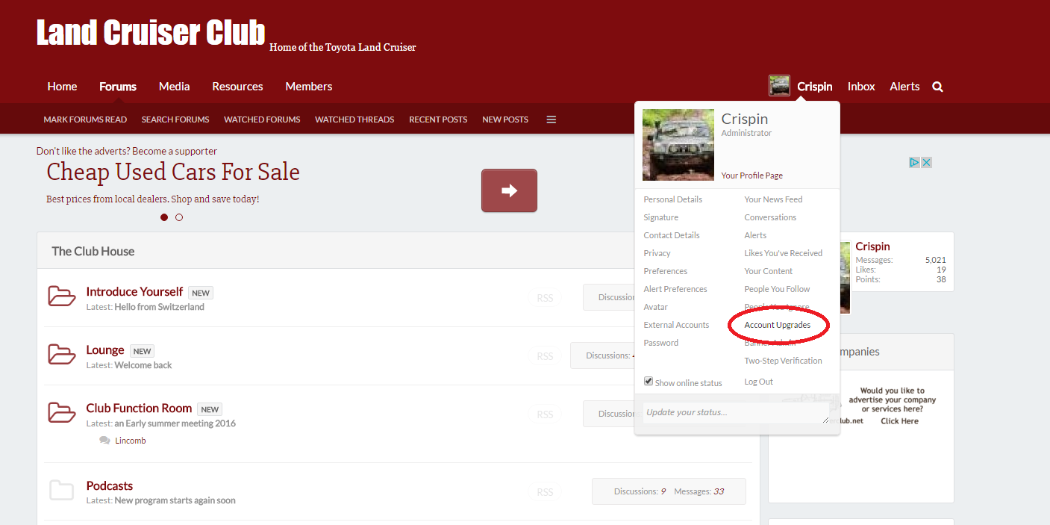Image resolution: width=1050 pixels, height=525 pixels.
Task: Open Conversations in the account menu
Action: click(770, 217)
